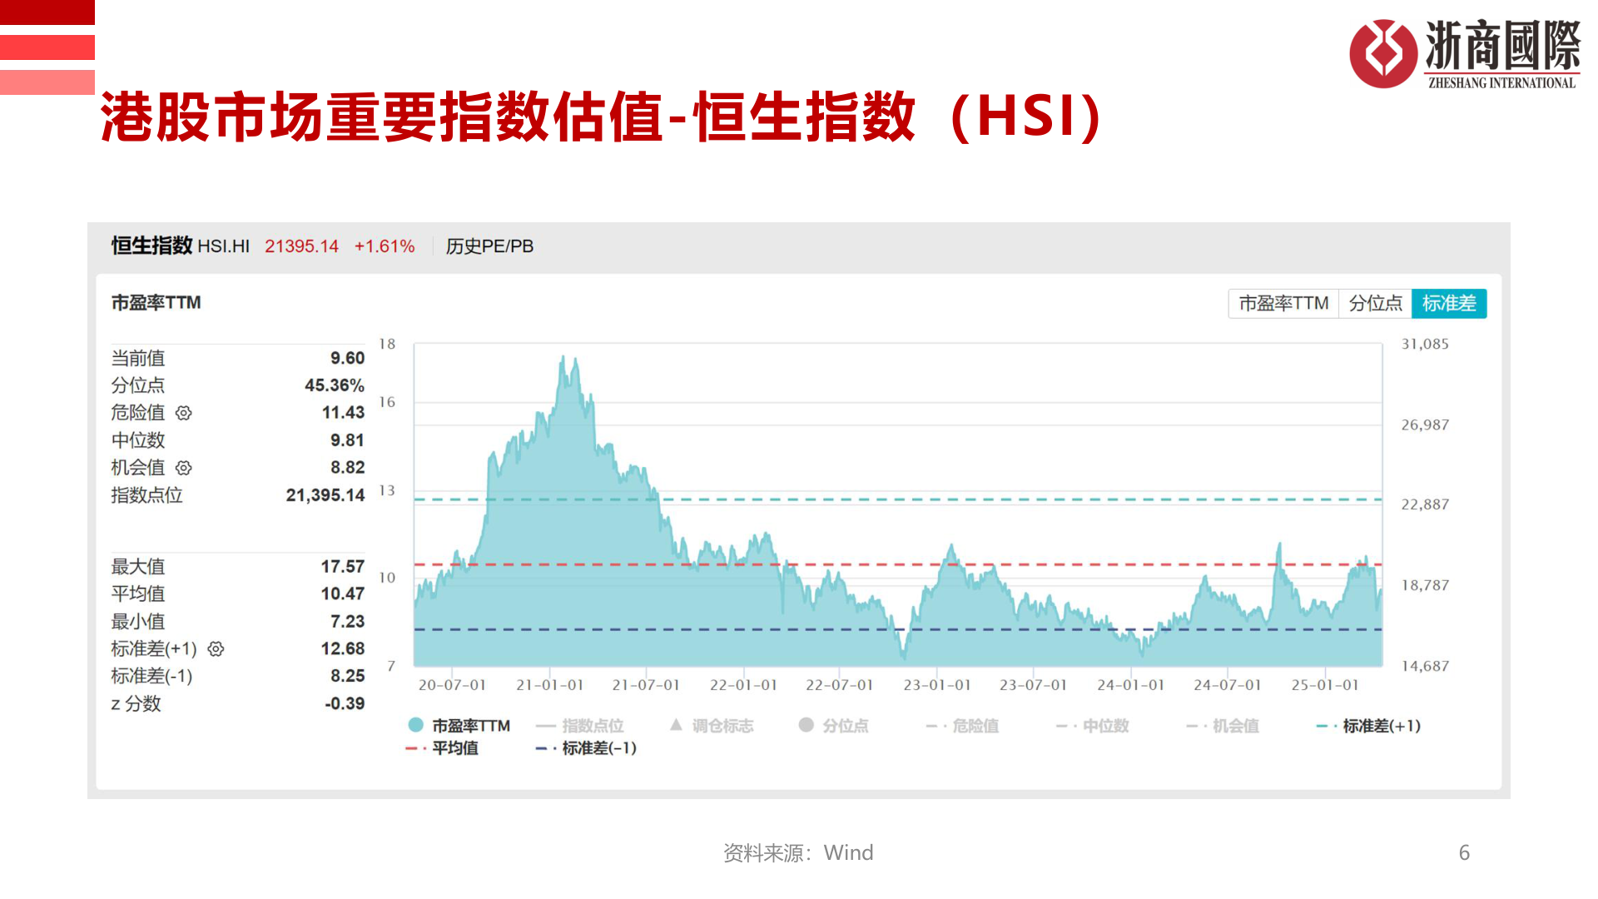Toggle 中位数 line visibility in legend
Viewport: 1598px width, 899px height.
click(x=1082, y=725)
